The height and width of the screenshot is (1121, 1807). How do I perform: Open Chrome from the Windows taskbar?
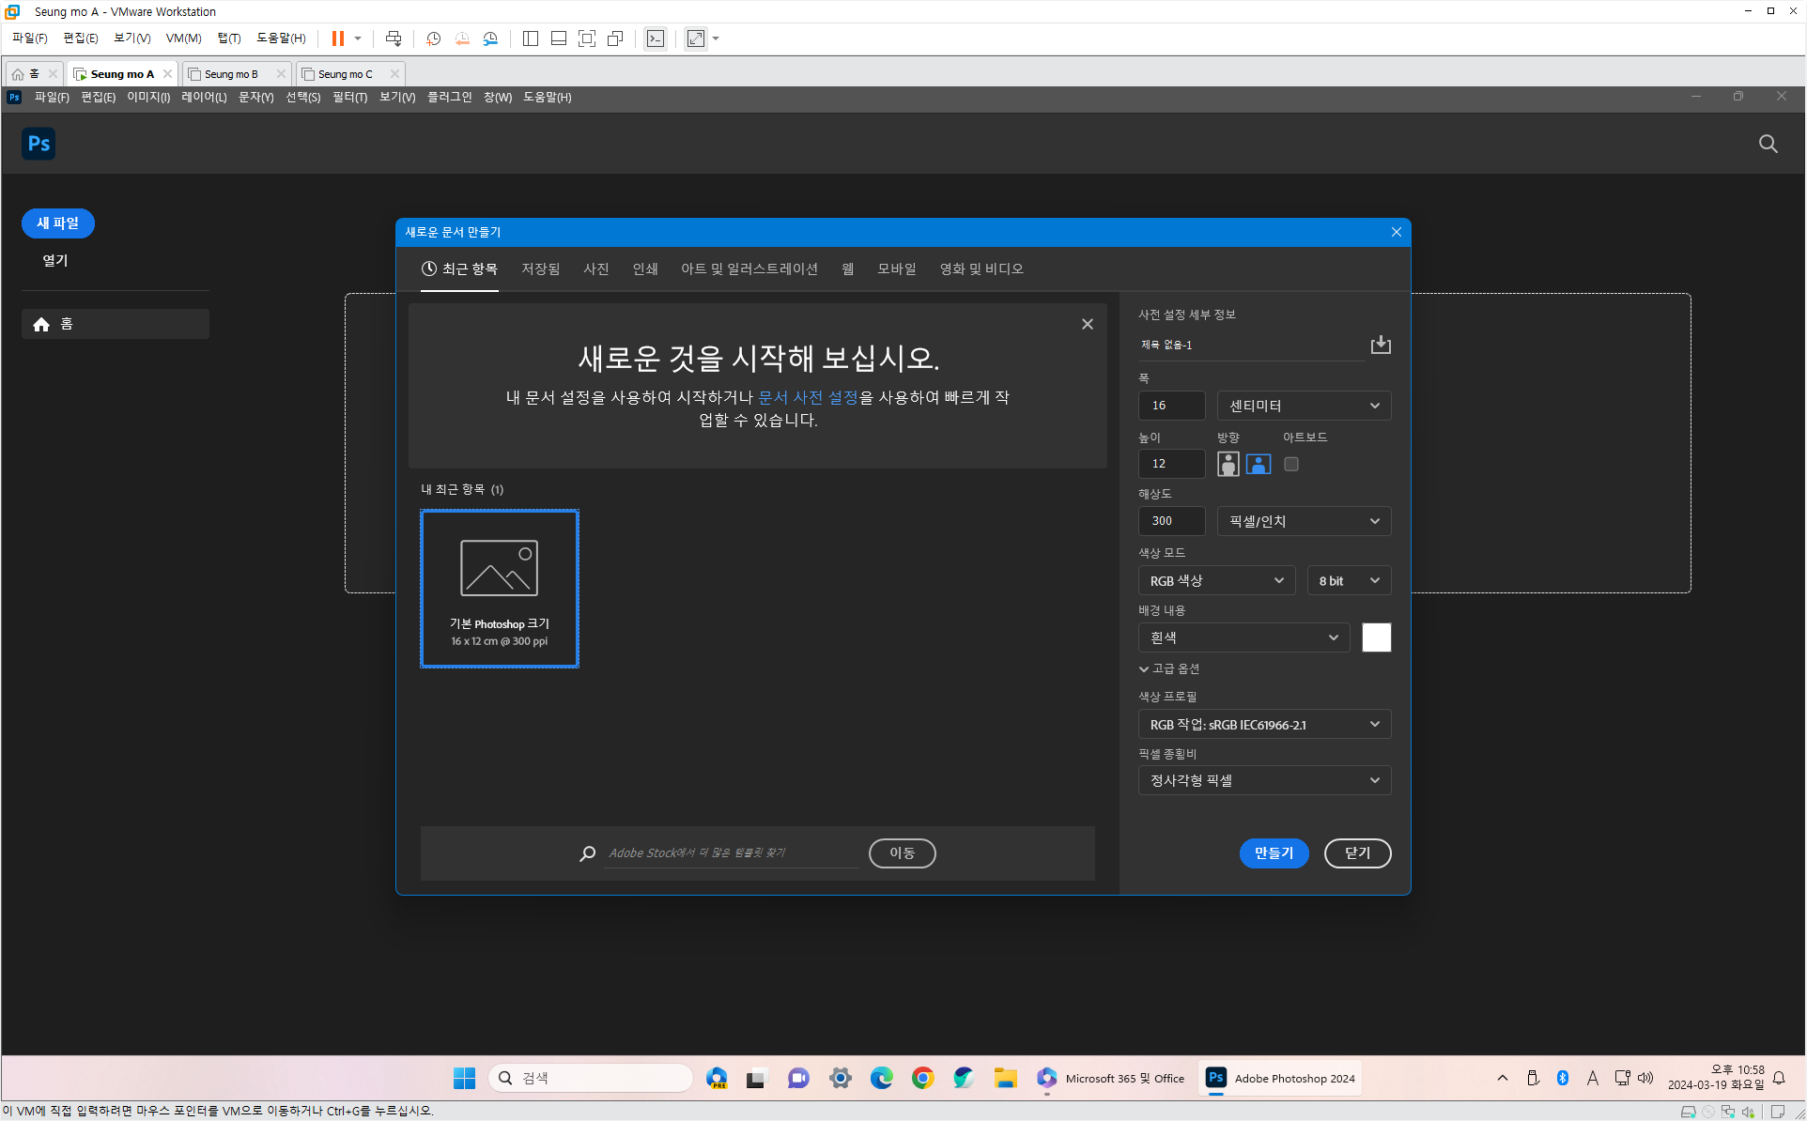point(922,1078)
